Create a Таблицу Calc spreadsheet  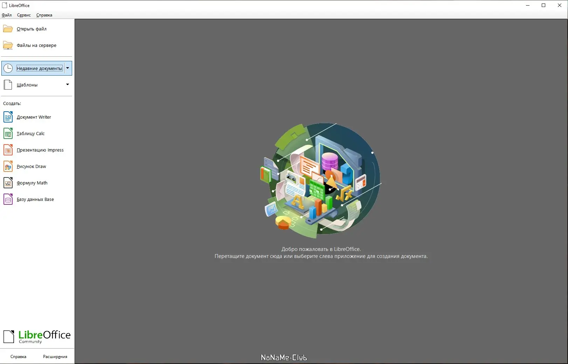31,133
